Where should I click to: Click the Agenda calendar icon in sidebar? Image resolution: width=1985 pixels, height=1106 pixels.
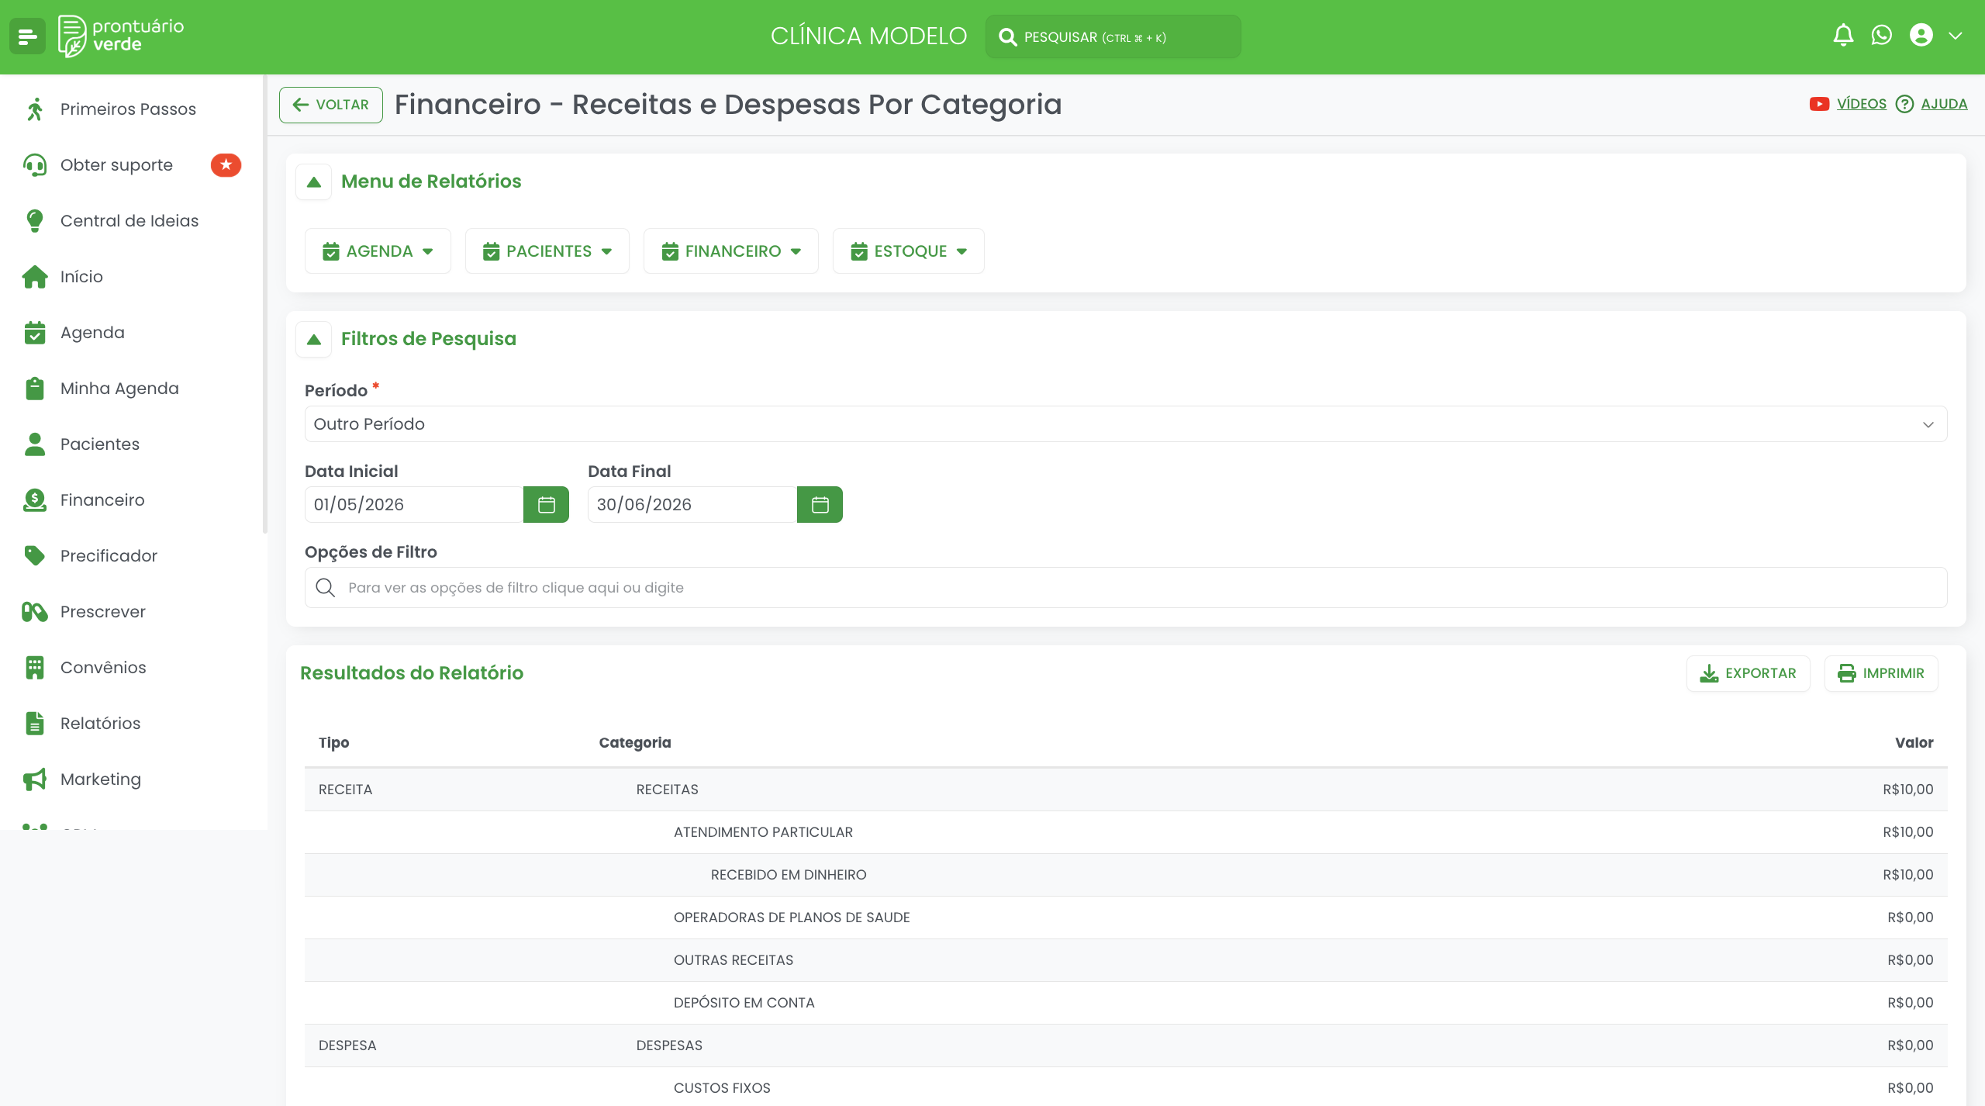tap(34, 333)
